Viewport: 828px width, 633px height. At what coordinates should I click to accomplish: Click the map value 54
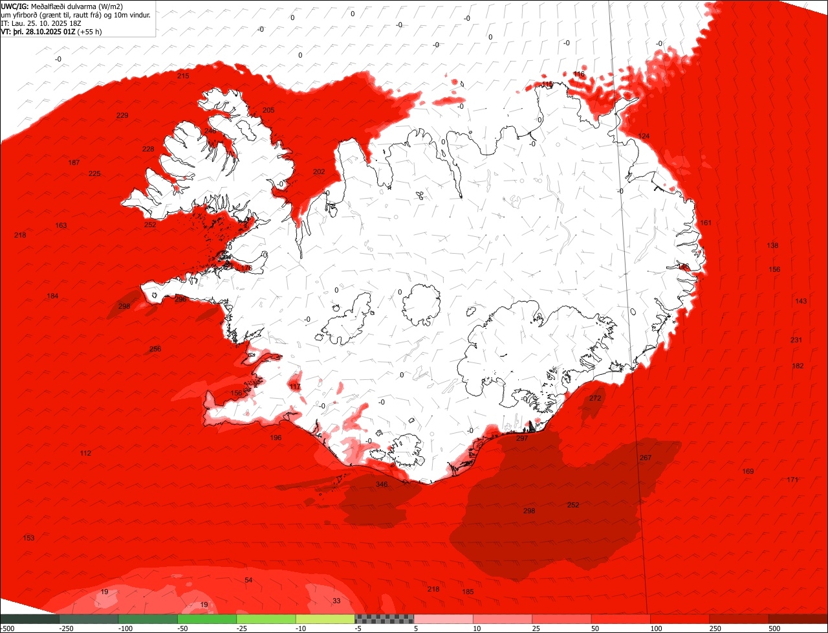[248, 580]
